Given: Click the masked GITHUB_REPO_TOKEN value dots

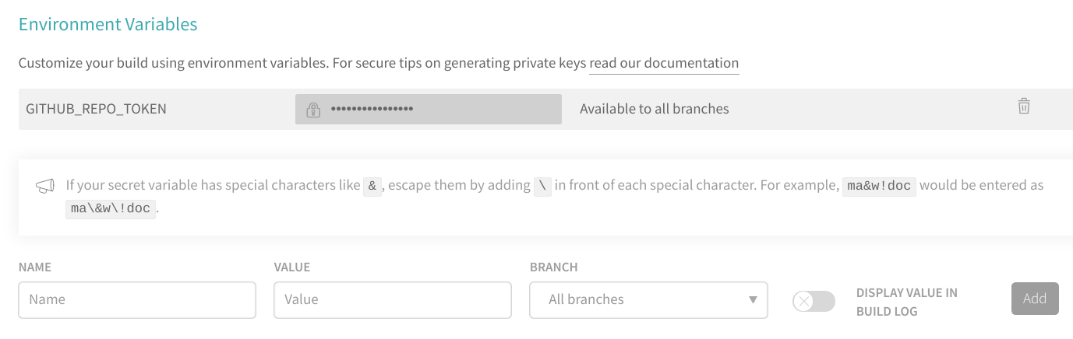Looking at the screenshot, I should tap(372, 109).
